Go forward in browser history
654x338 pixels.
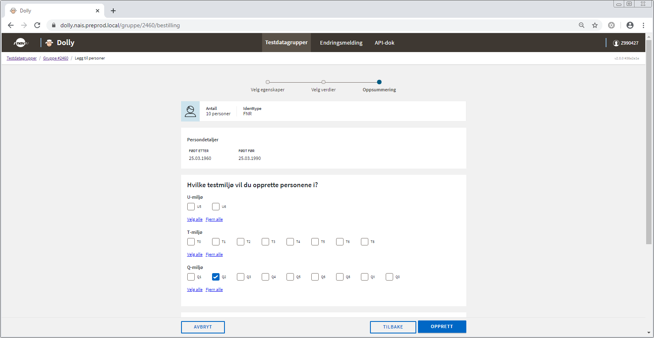click(24, 25)
